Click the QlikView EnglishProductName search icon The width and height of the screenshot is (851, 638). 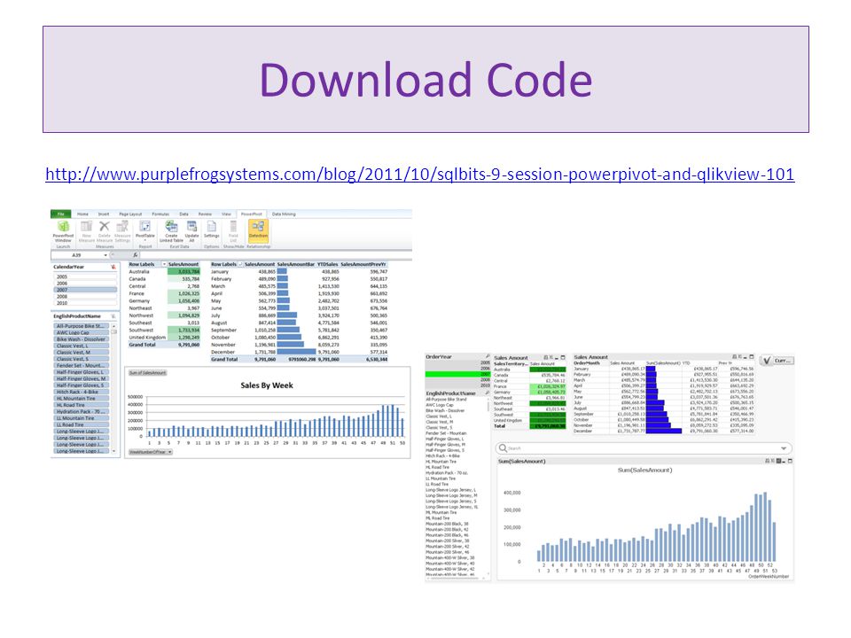(487, 393)
